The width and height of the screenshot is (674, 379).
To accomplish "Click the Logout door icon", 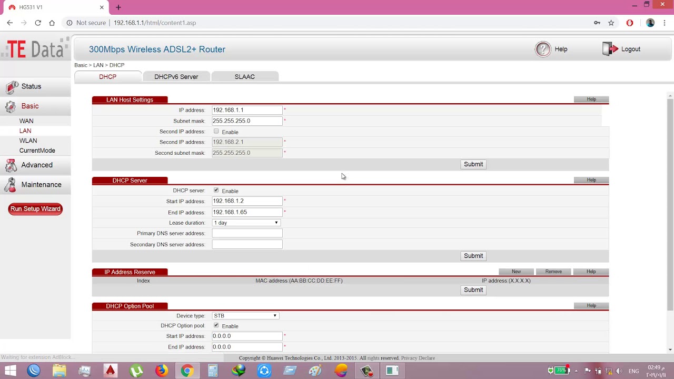I will coord(610,49).
